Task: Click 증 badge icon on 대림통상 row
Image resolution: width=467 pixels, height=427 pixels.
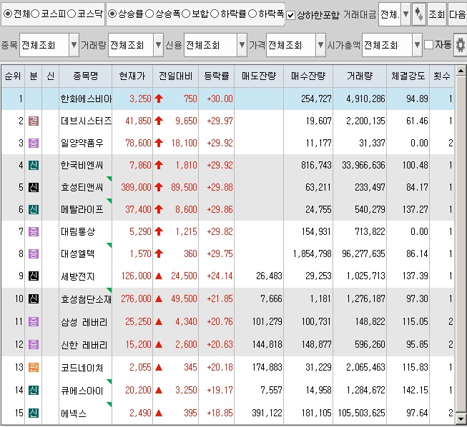Action: (34, 231)
